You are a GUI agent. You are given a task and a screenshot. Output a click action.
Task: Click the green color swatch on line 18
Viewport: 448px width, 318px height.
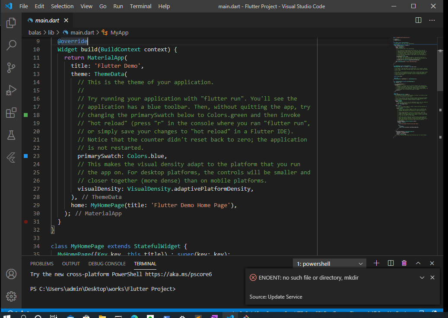tap(26, 115)
